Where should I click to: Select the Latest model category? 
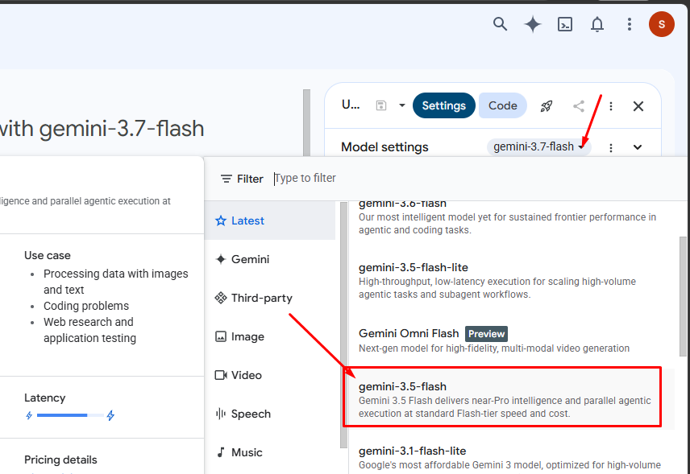click(270, 221)
